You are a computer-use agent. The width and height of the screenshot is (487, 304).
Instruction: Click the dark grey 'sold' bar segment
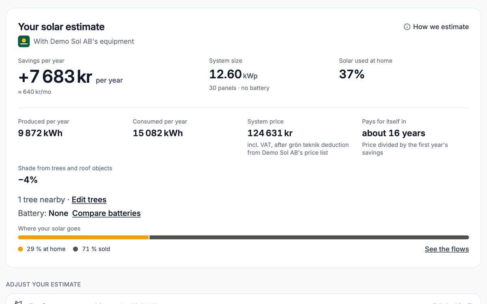pos(309,238)
